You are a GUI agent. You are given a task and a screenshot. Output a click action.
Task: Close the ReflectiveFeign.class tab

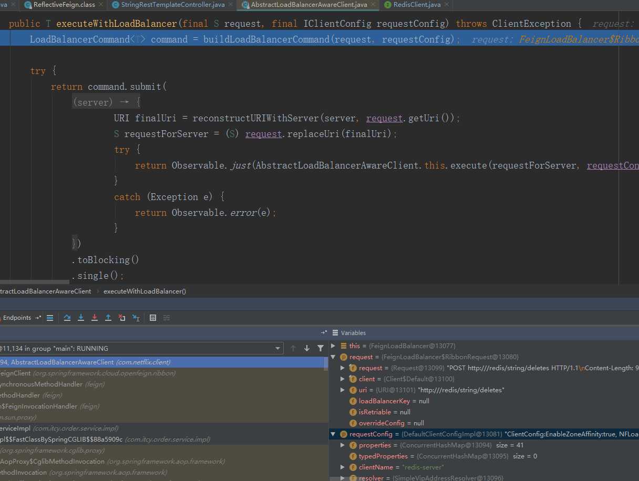tap(101, 5)
